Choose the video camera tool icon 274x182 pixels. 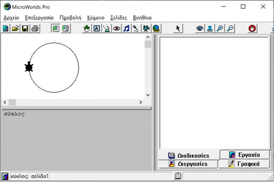146,29
